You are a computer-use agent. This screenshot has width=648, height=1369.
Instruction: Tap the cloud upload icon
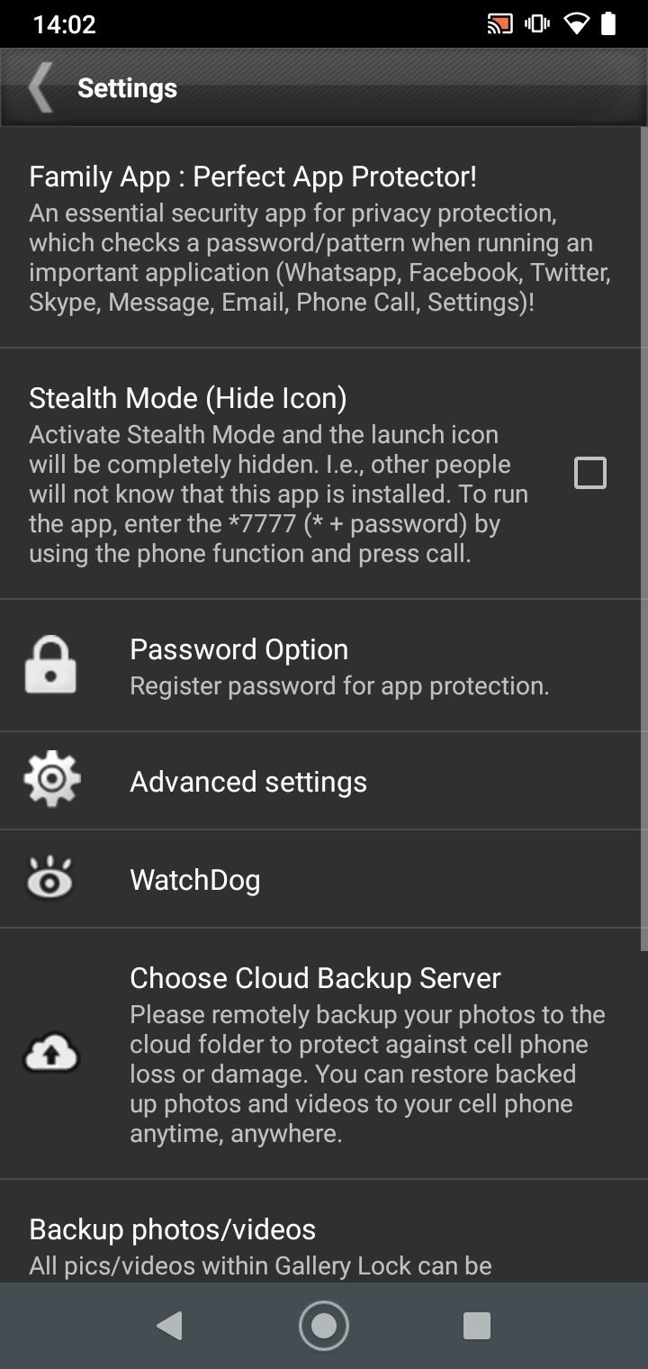(x=51, y=1053)
